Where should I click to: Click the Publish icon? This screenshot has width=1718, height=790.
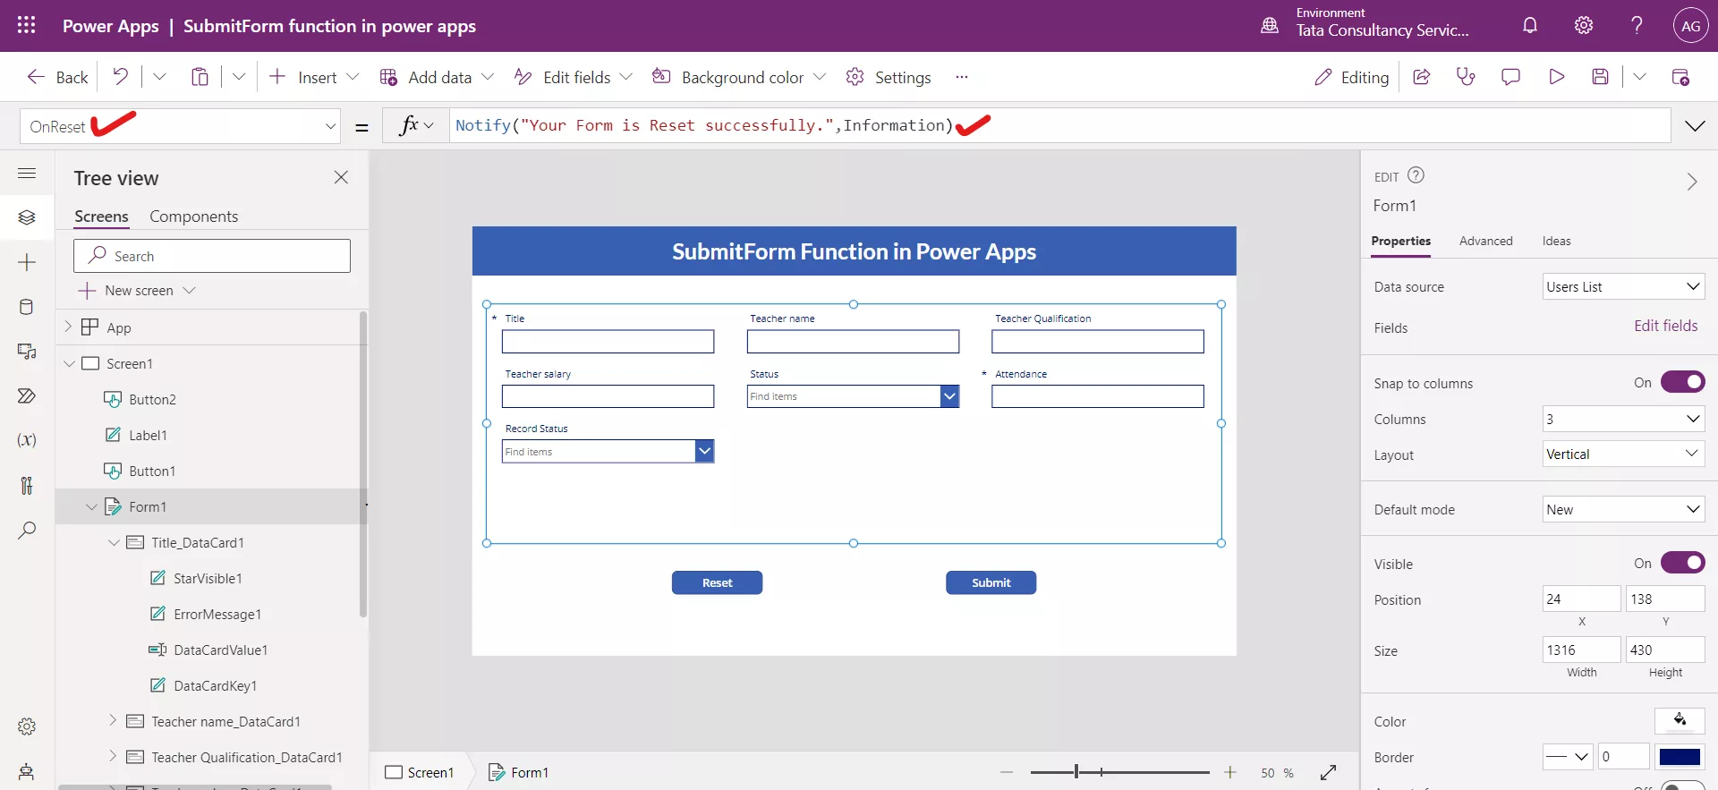point(1680,77)
